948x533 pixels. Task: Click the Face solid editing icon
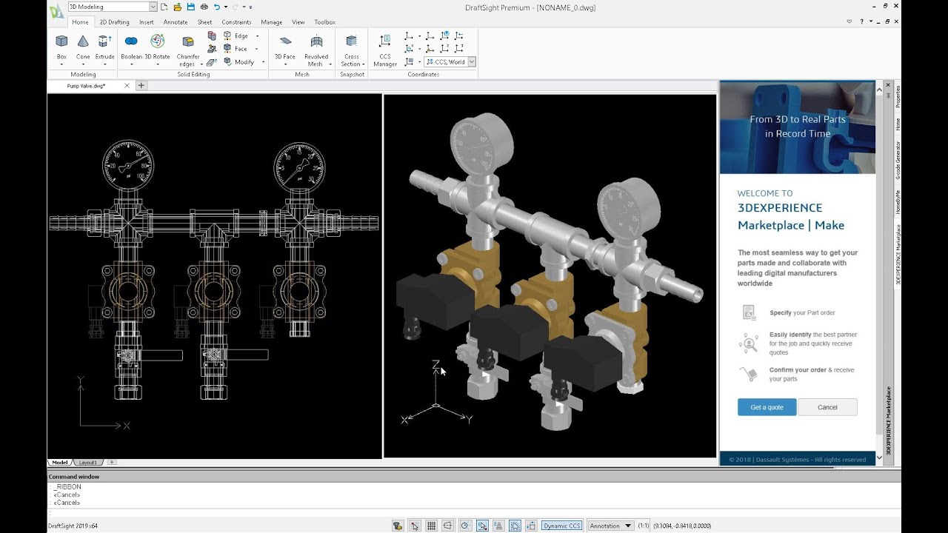point(227,49)
